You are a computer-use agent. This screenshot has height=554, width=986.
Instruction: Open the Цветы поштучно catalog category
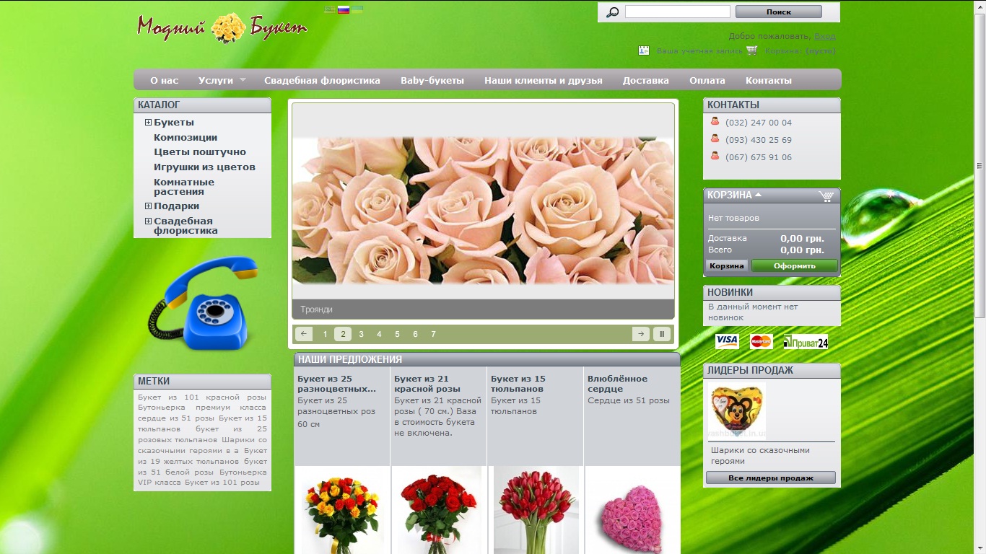[x=200, y=152]
